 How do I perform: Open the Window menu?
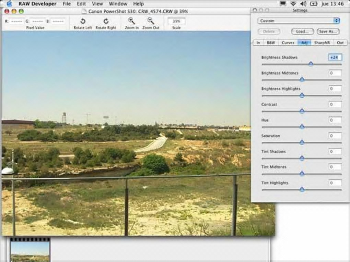coord(118,4)
